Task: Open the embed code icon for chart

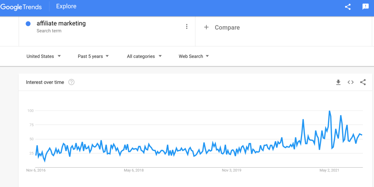Action: (351, 82)
